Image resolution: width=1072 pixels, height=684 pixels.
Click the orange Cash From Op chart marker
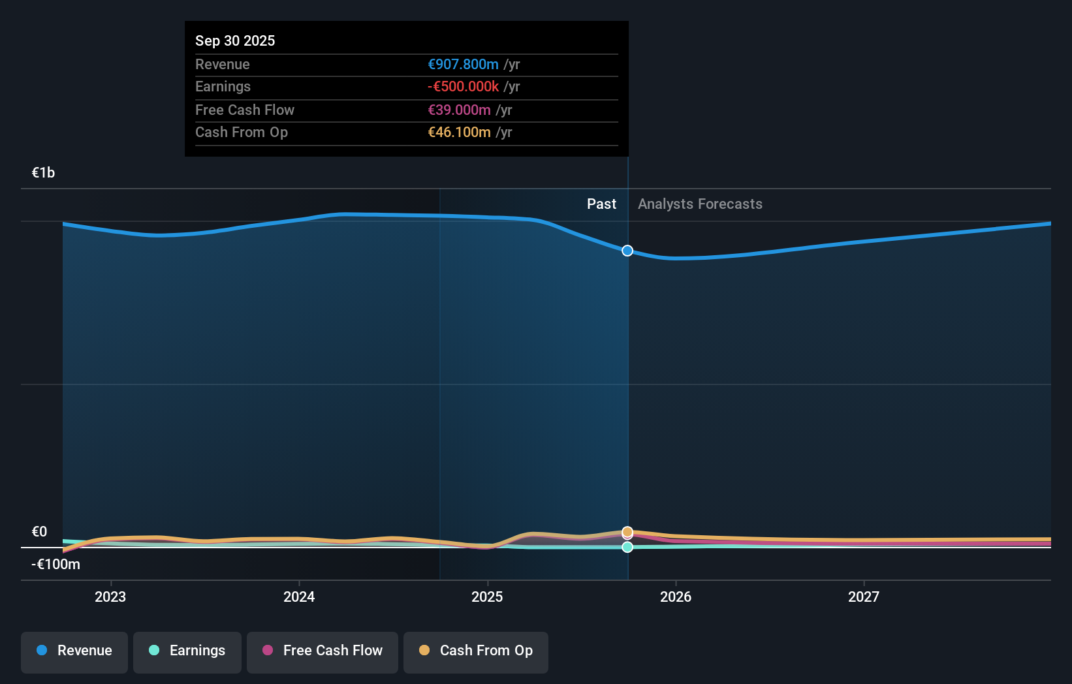[x=627, y=533]
